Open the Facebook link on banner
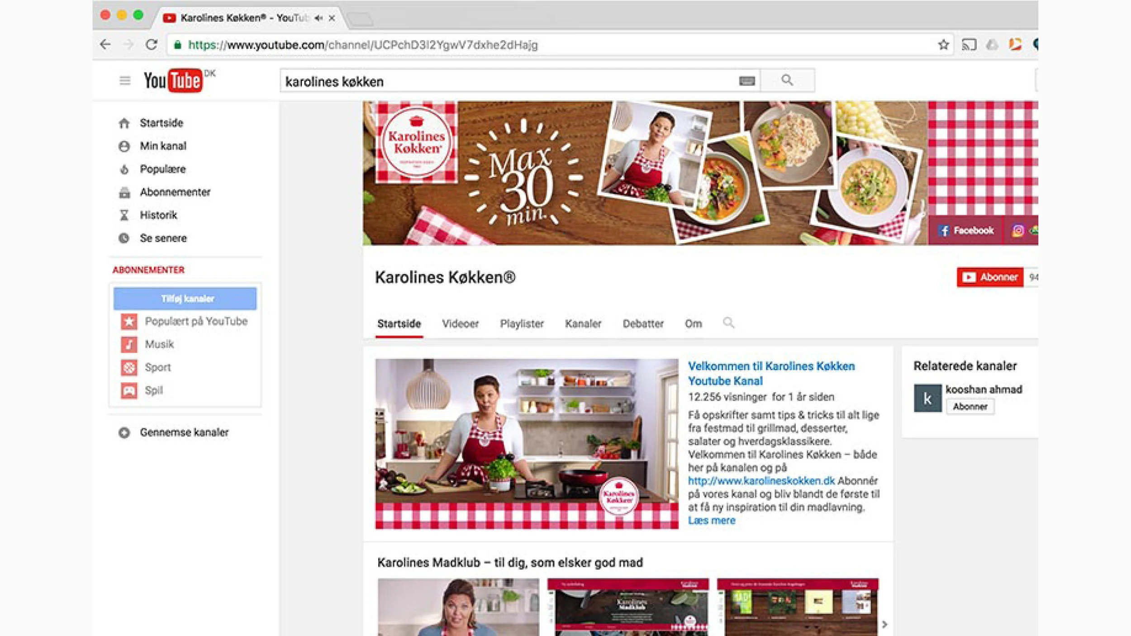The height and width of the screenshot is (636, 1131). click(965, 231)
